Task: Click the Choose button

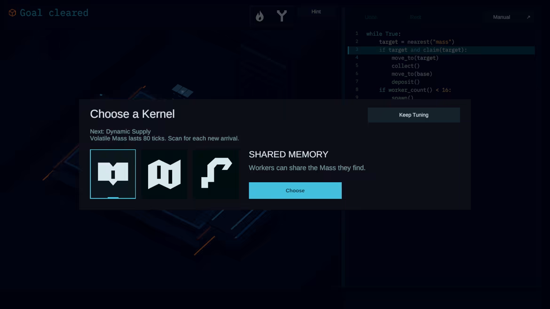Action: click(295, 190)
